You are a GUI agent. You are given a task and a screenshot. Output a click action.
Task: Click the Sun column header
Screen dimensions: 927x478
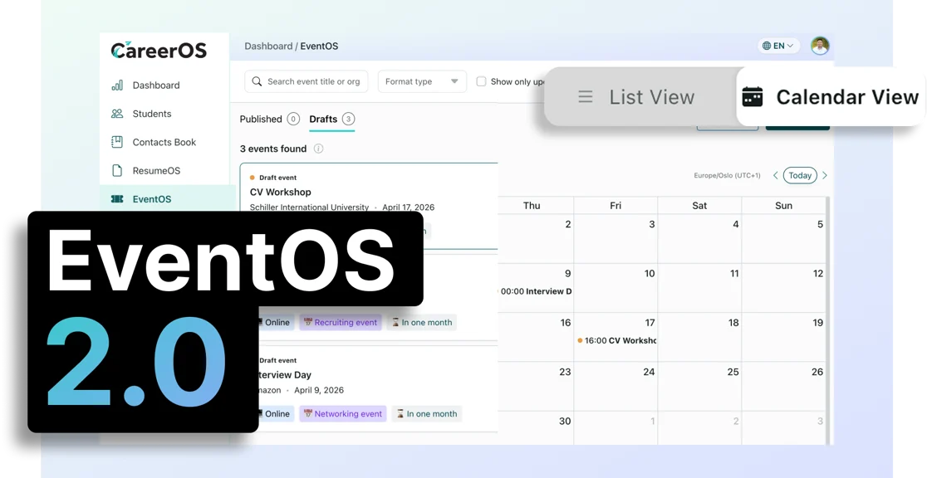click(783, 206)
